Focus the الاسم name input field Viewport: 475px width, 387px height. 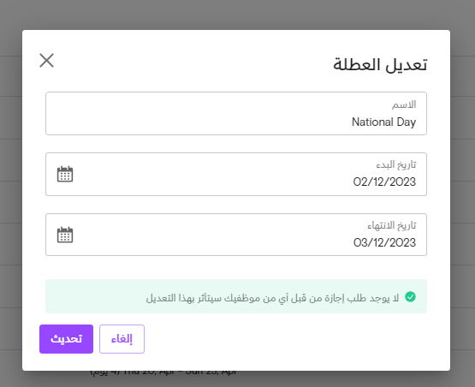pos(236,113)
